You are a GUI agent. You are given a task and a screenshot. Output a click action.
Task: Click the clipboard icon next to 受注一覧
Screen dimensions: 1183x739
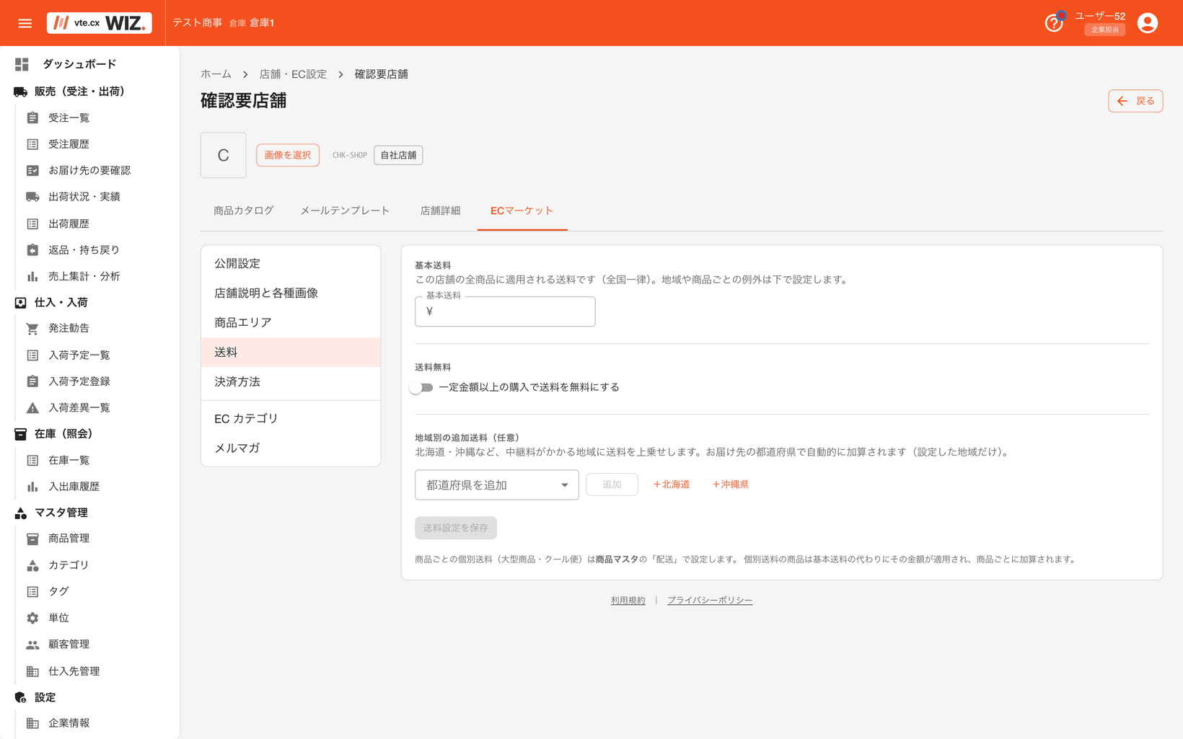(x=32, y=118)
